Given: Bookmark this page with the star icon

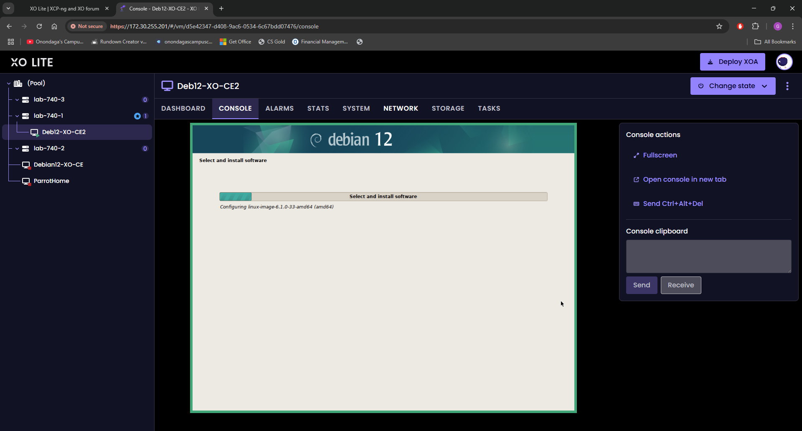Looking at the screenshot, I should click(x=719, y=26).
